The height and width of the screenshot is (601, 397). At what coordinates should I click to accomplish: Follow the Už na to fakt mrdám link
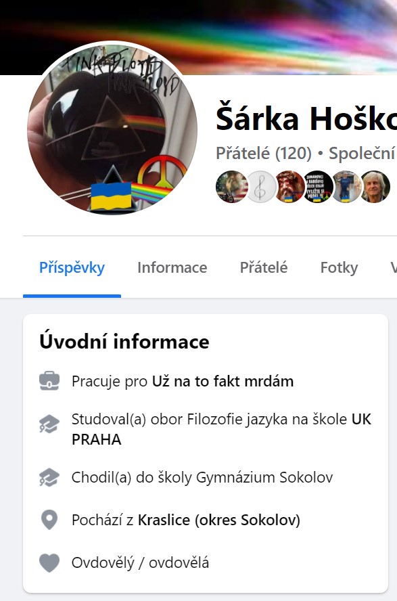[x=223, y=381]
